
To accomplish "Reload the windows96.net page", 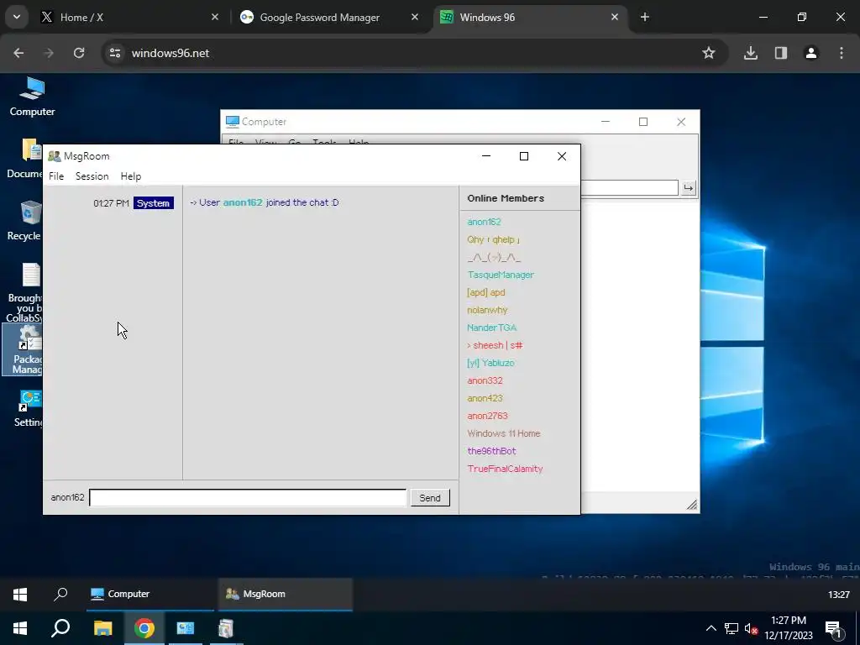I will coord(79,53).
